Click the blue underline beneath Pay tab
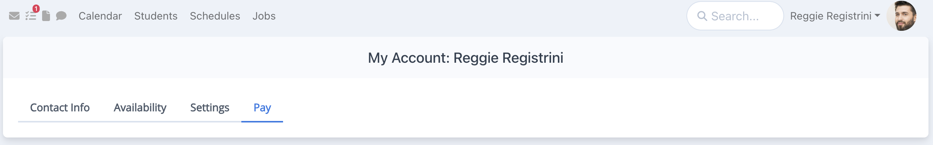The width and height of the screenshot is (933, 145). point(262,122)
